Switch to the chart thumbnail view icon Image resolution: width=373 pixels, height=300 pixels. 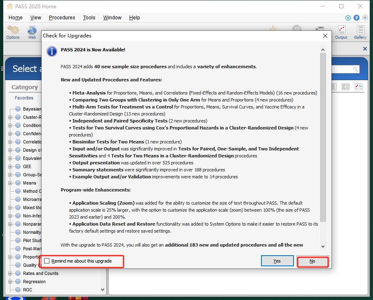(x=359, y=87)
